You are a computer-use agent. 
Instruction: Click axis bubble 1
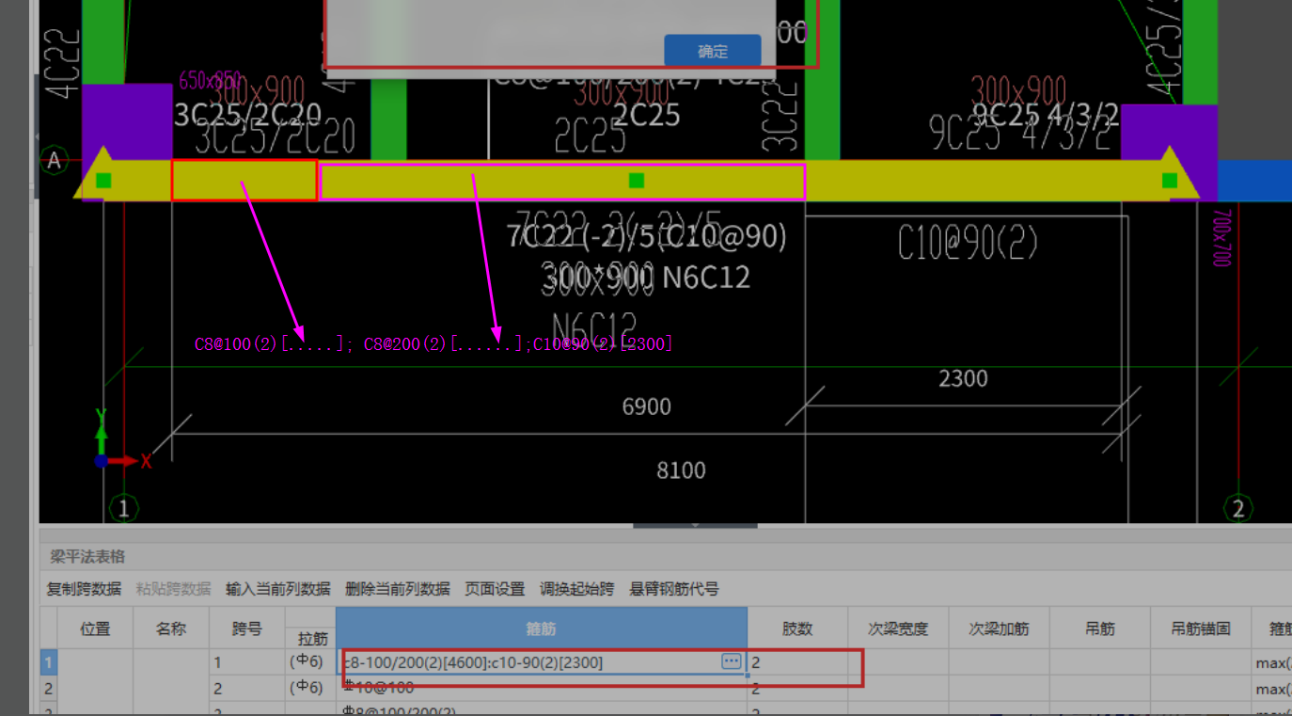pyautogui.click(x=123, y=509)
